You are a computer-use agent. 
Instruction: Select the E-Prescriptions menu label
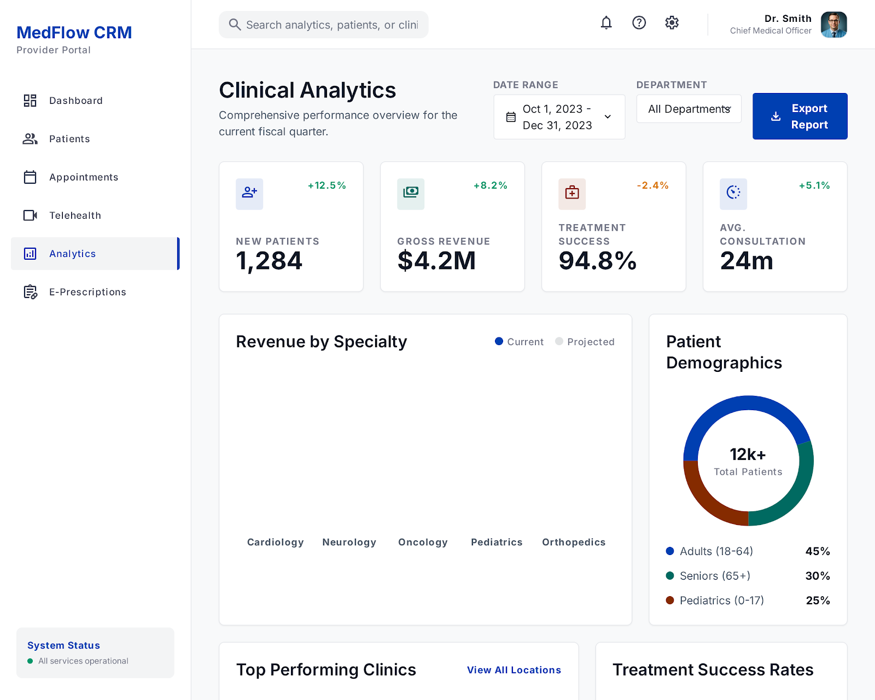pos(87,292)
